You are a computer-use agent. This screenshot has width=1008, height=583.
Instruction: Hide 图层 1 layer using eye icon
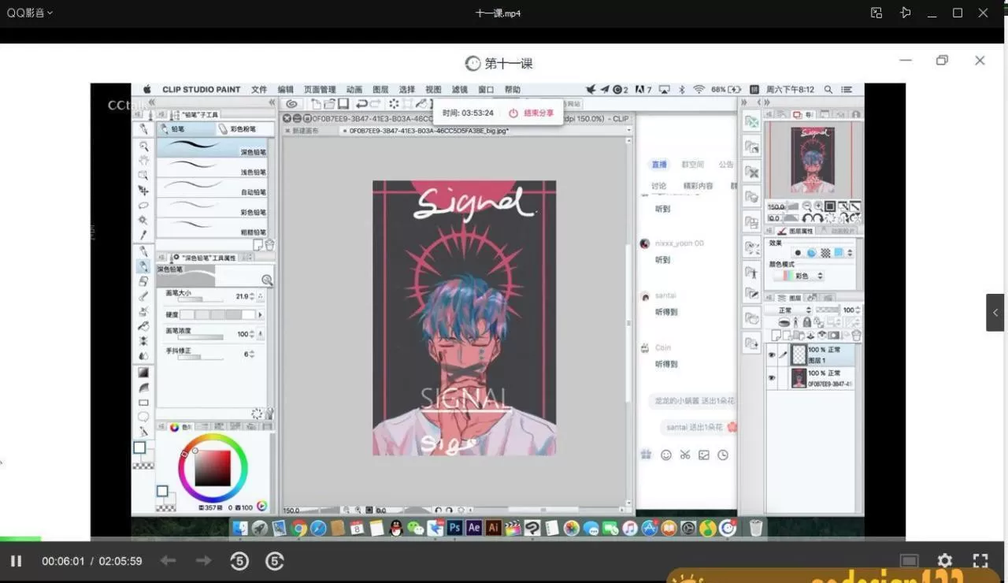772,355
